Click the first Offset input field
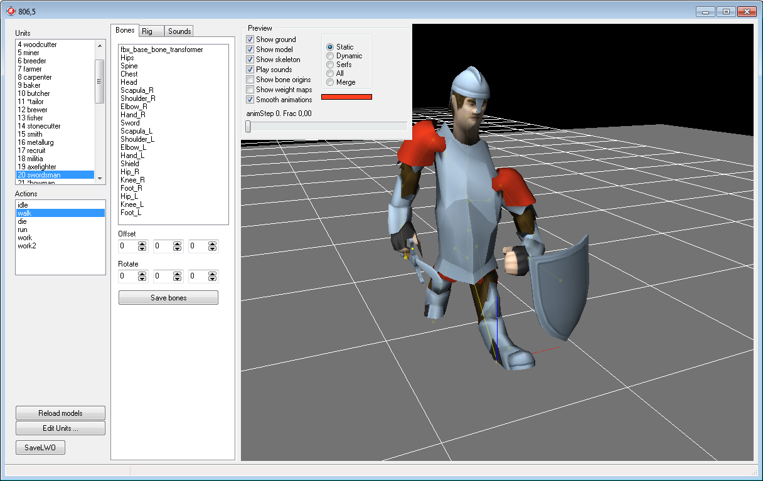The image size is (763, 481). pos(127,246)
